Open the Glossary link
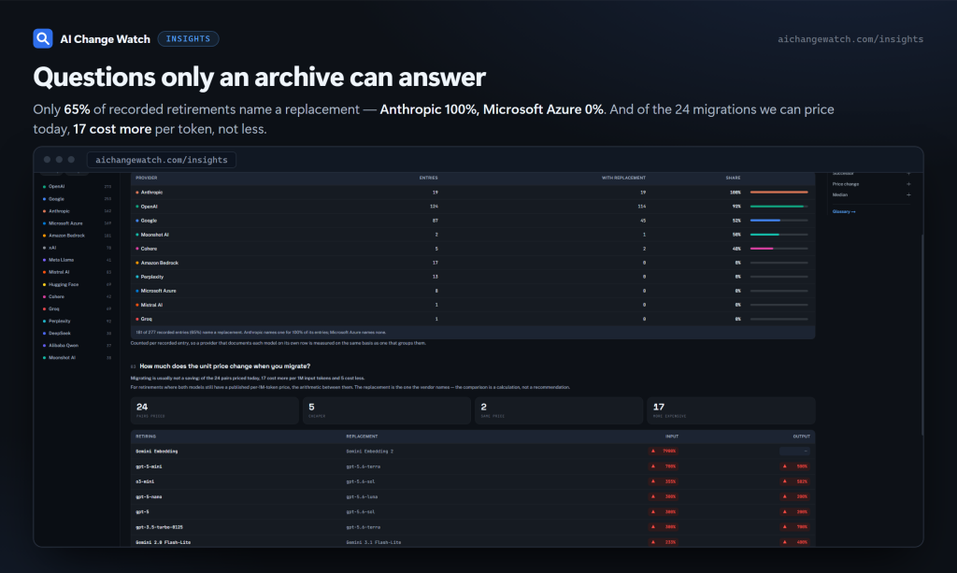The width and height of the screenshot is (957, 573). tap(844, 212)
